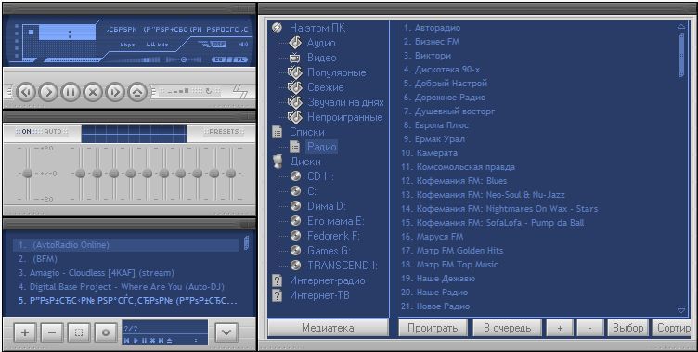
Task: Open drive CD H: in the tree
Action: click(x=320, y=176)
